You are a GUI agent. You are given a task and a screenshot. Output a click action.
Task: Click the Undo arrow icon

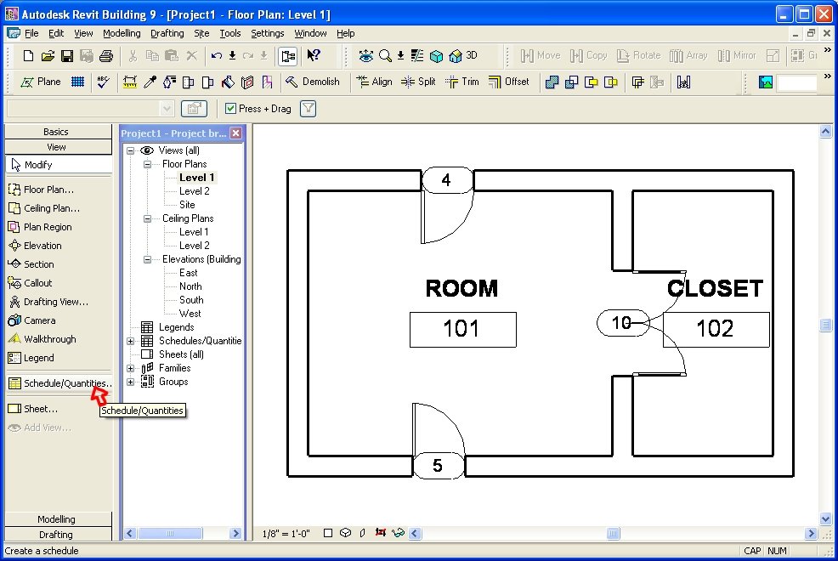pos(217,56)
